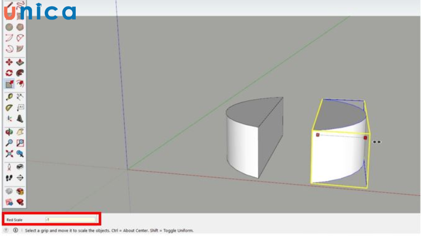Select the Pan hand tool
Screen dimensions: 421x236
[20, 132]
